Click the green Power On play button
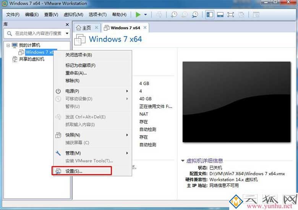The image size is (298, 210). pos(138,15)
